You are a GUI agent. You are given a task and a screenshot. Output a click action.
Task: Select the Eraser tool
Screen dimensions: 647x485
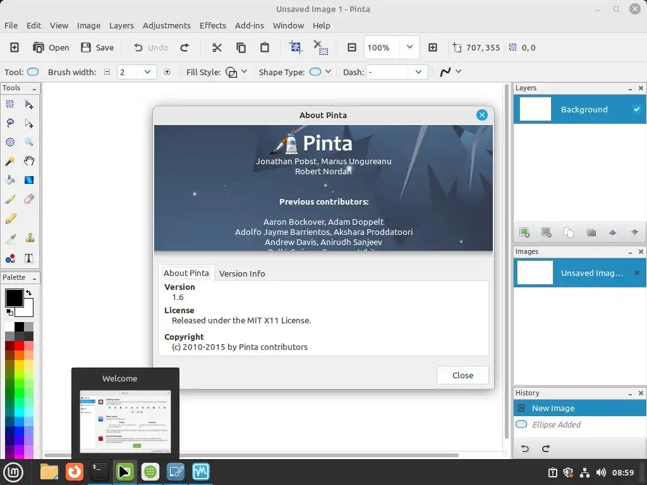pyautogui.click(x=29, y=199)
